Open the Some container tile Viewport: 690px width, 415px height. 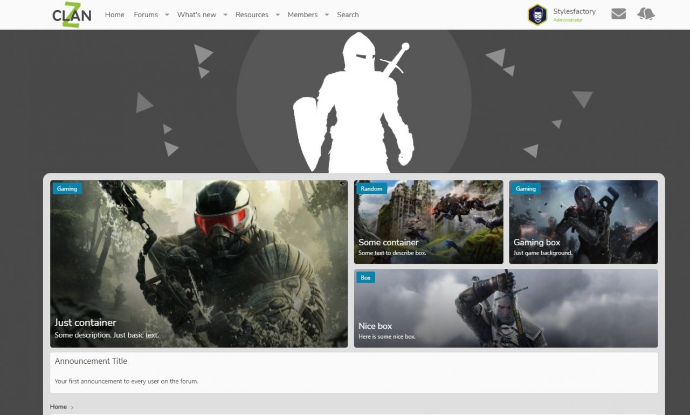click(x=428, y=222)
